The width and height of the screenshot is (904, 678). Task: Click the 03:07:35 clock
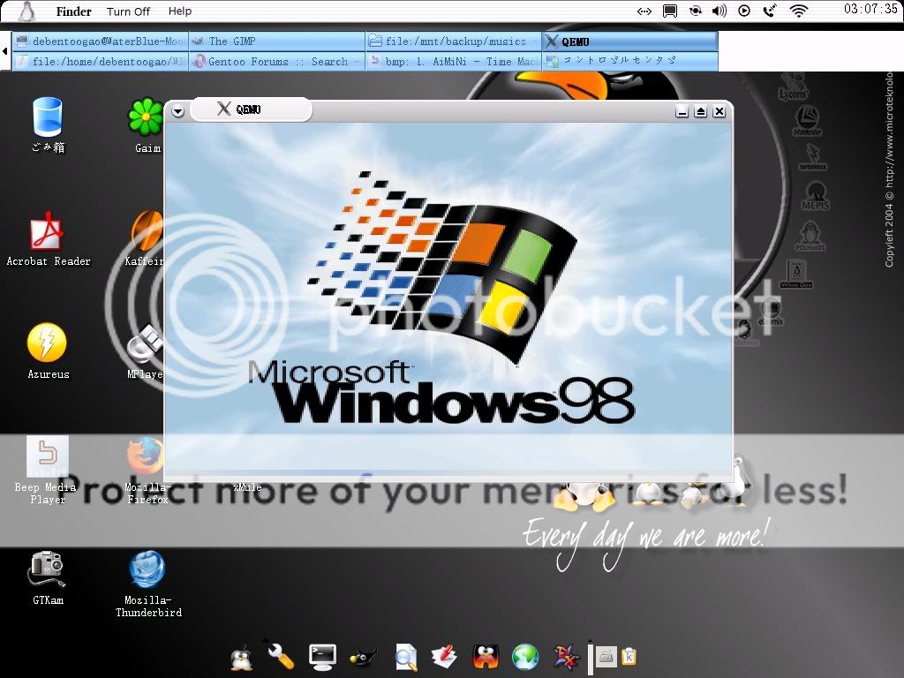(x=870, y=9)
